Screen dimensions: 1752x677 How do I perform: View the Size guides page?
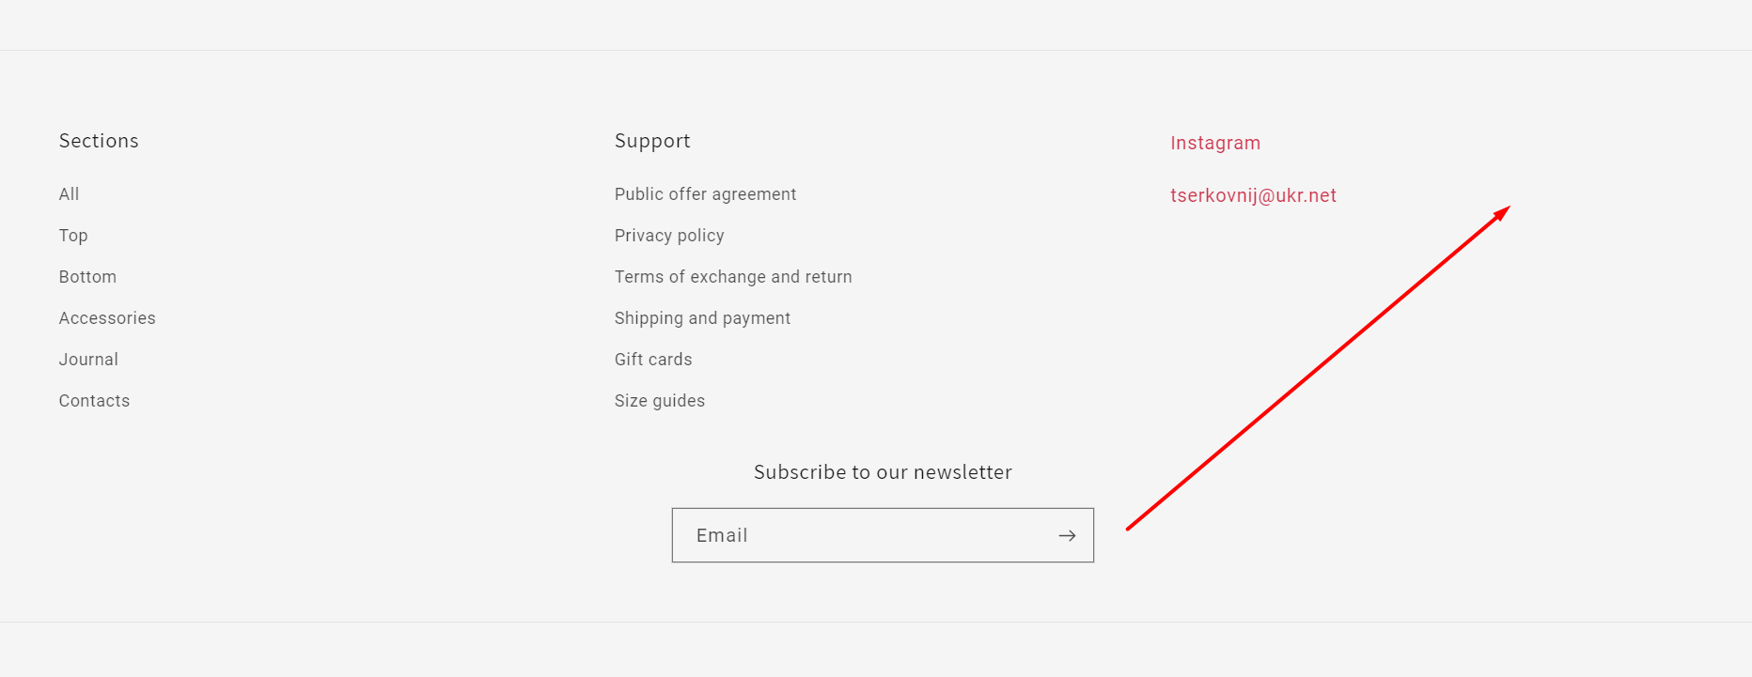coord(660,401)
